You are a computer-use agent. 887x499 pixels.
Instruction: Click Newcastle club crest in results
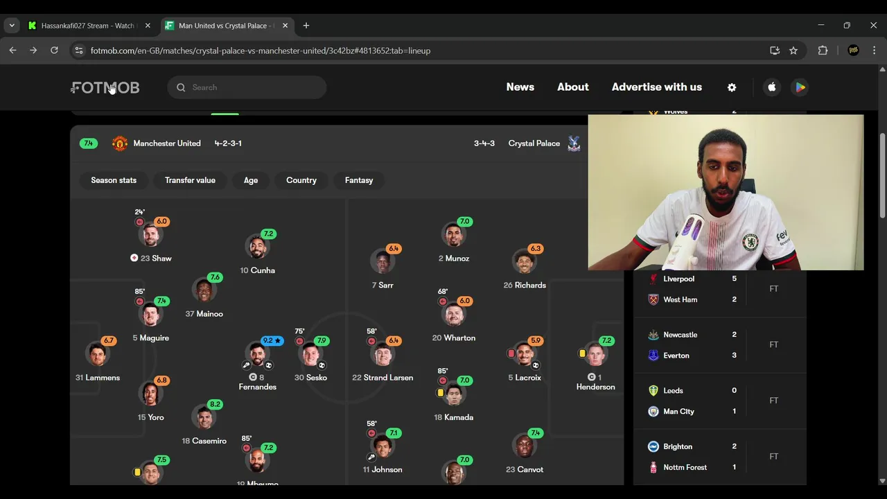coord(653,335)
